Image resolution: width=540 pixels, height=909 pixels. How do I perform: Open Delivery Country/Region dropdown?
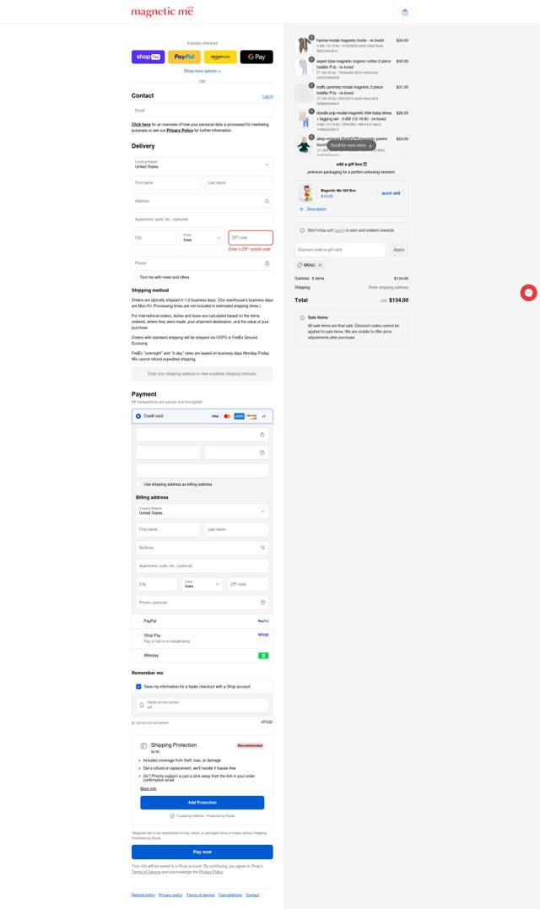[202, 164]
